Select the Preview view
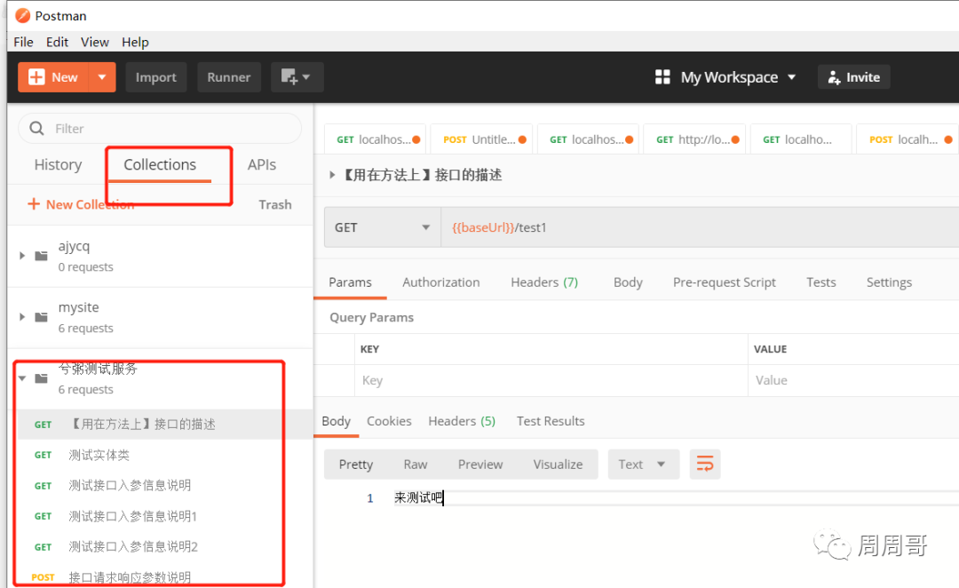 [480, 465]
